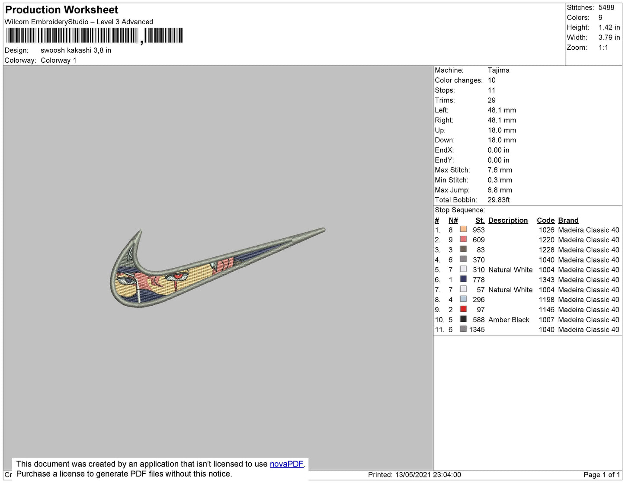The image size is (625, 483).
Task: Select the peach color swatch in row 1
Action: (463, 229)
